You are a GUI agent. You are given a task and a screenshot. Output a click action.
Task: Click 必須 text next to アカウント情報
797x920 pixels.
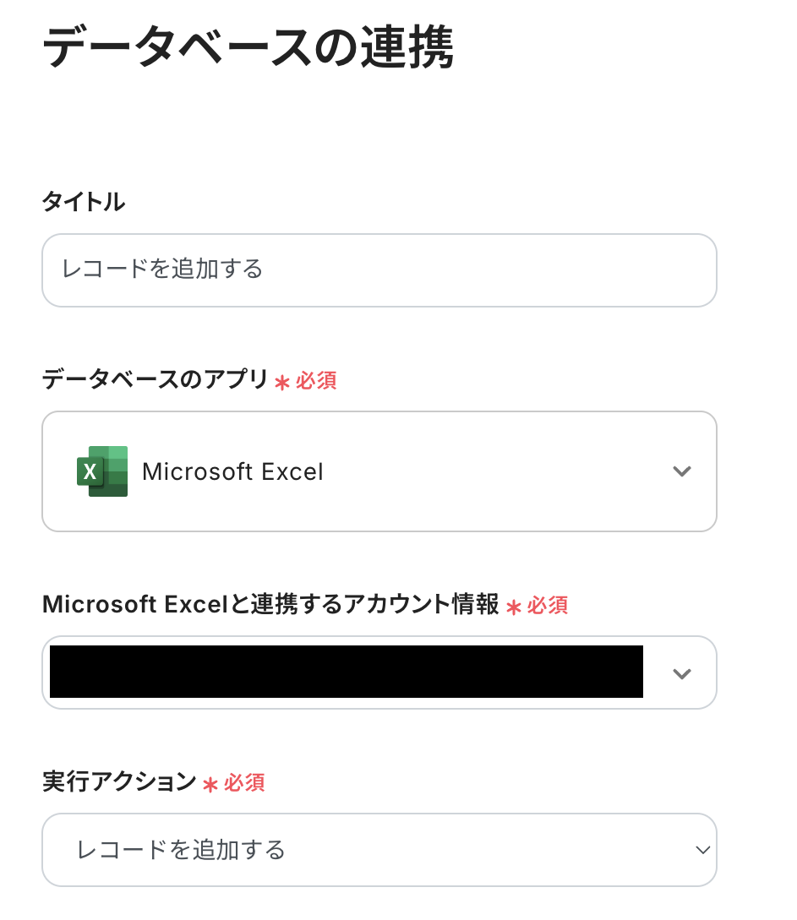click(x=548, y=606)
